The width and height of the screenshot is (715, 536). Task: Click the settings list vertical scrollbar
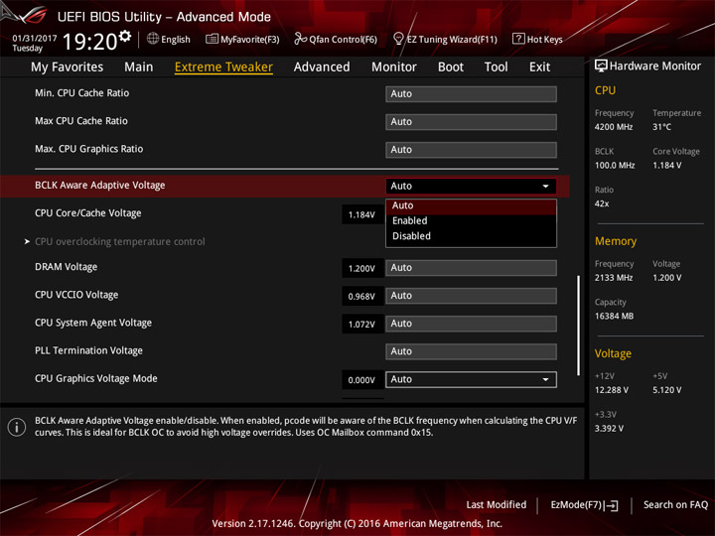[x=579, y=326]
